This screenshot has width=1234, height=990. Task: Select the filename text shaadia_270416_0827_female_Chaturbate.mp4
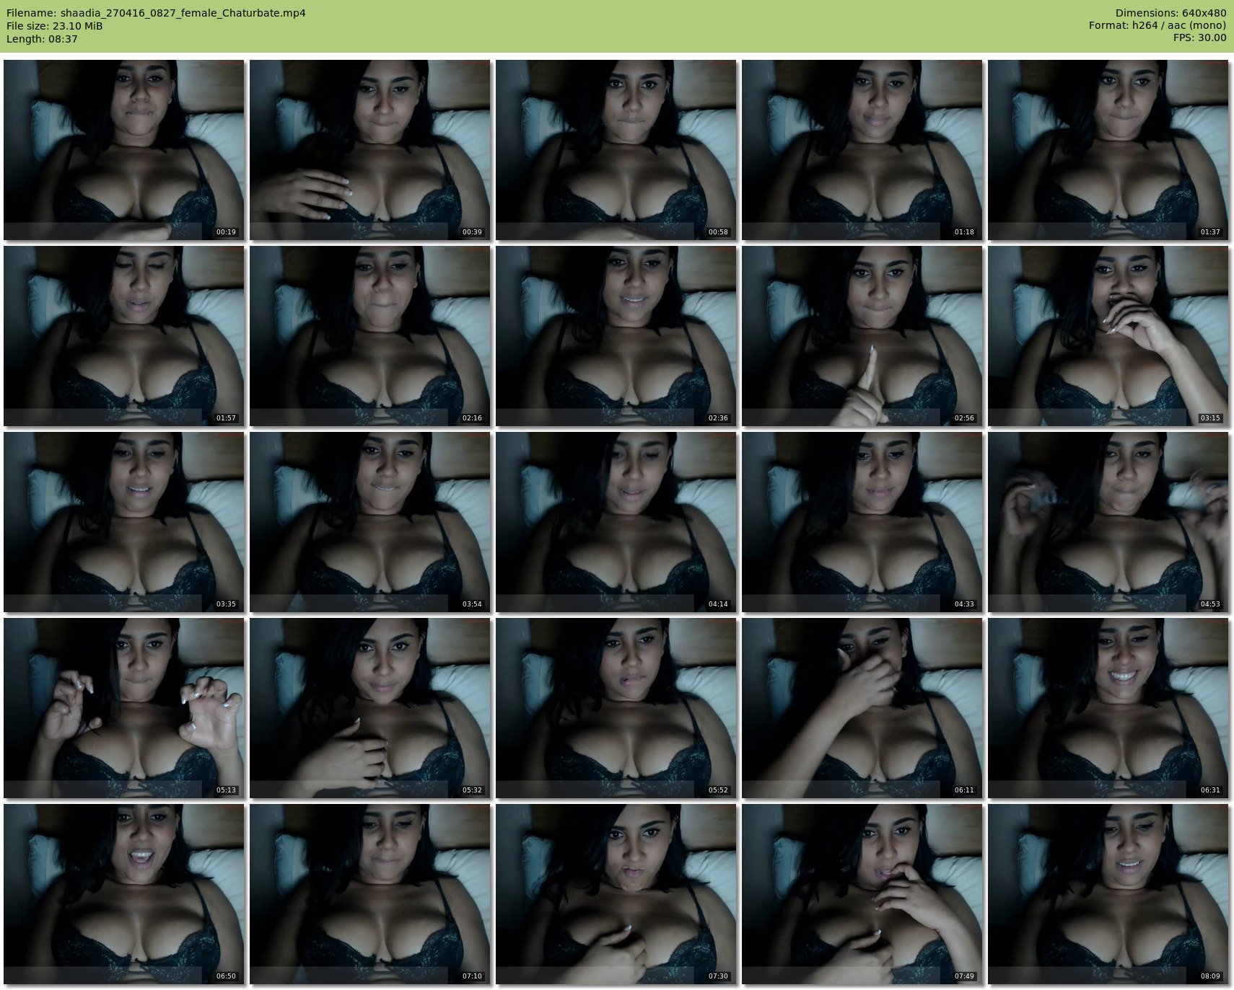coord(183,13)
